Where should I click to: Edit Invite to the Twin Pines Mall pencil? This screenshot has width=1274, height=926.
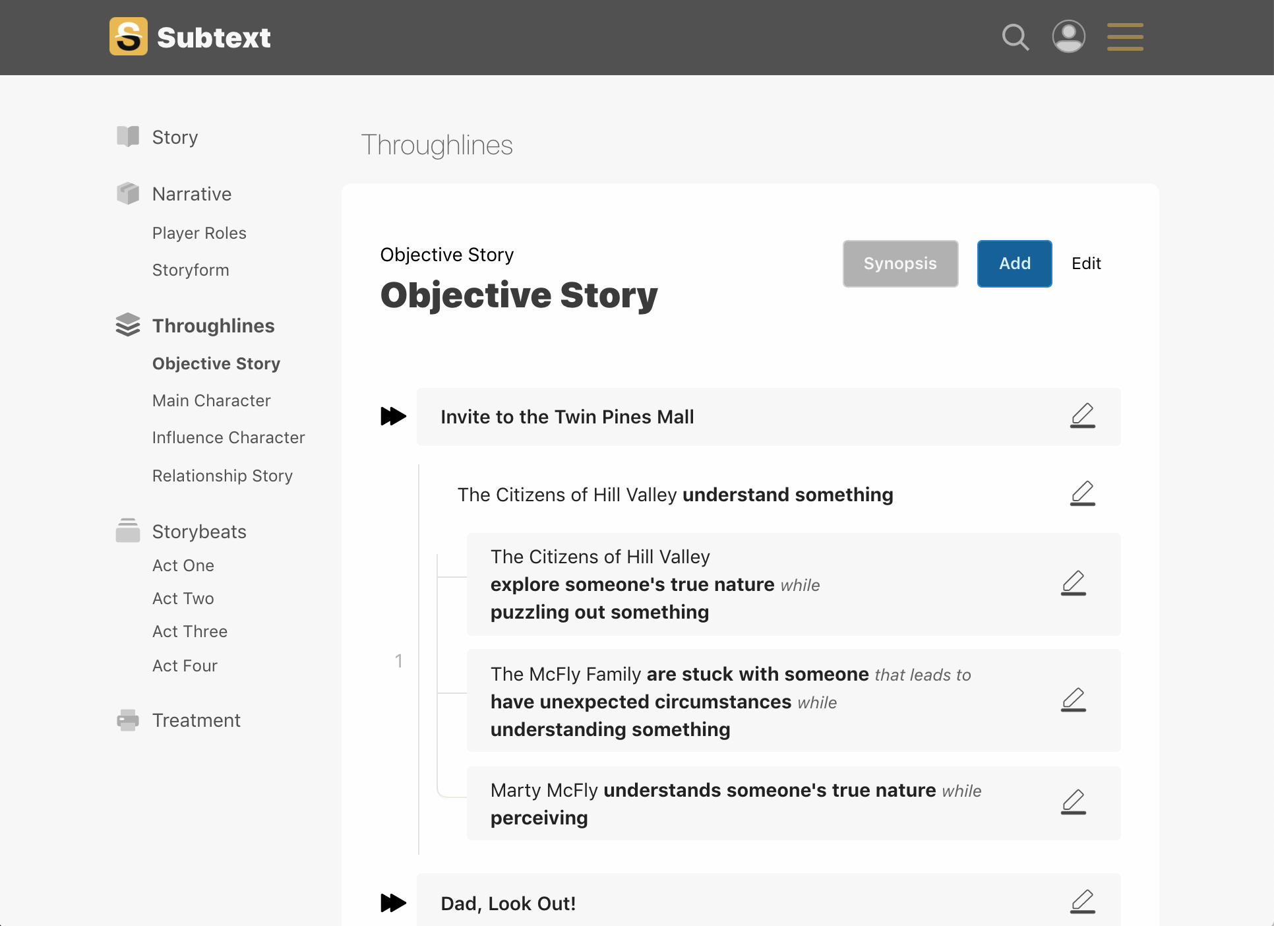[x=1083, y=416]
